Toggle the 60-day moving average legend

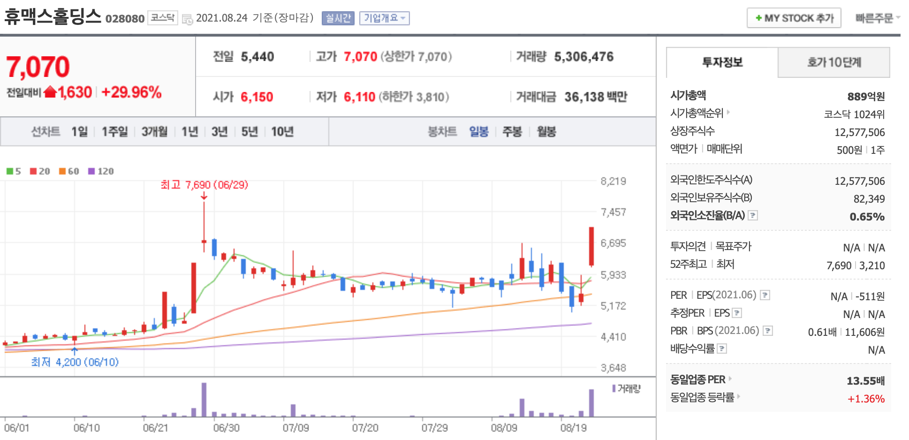point(69,171)
